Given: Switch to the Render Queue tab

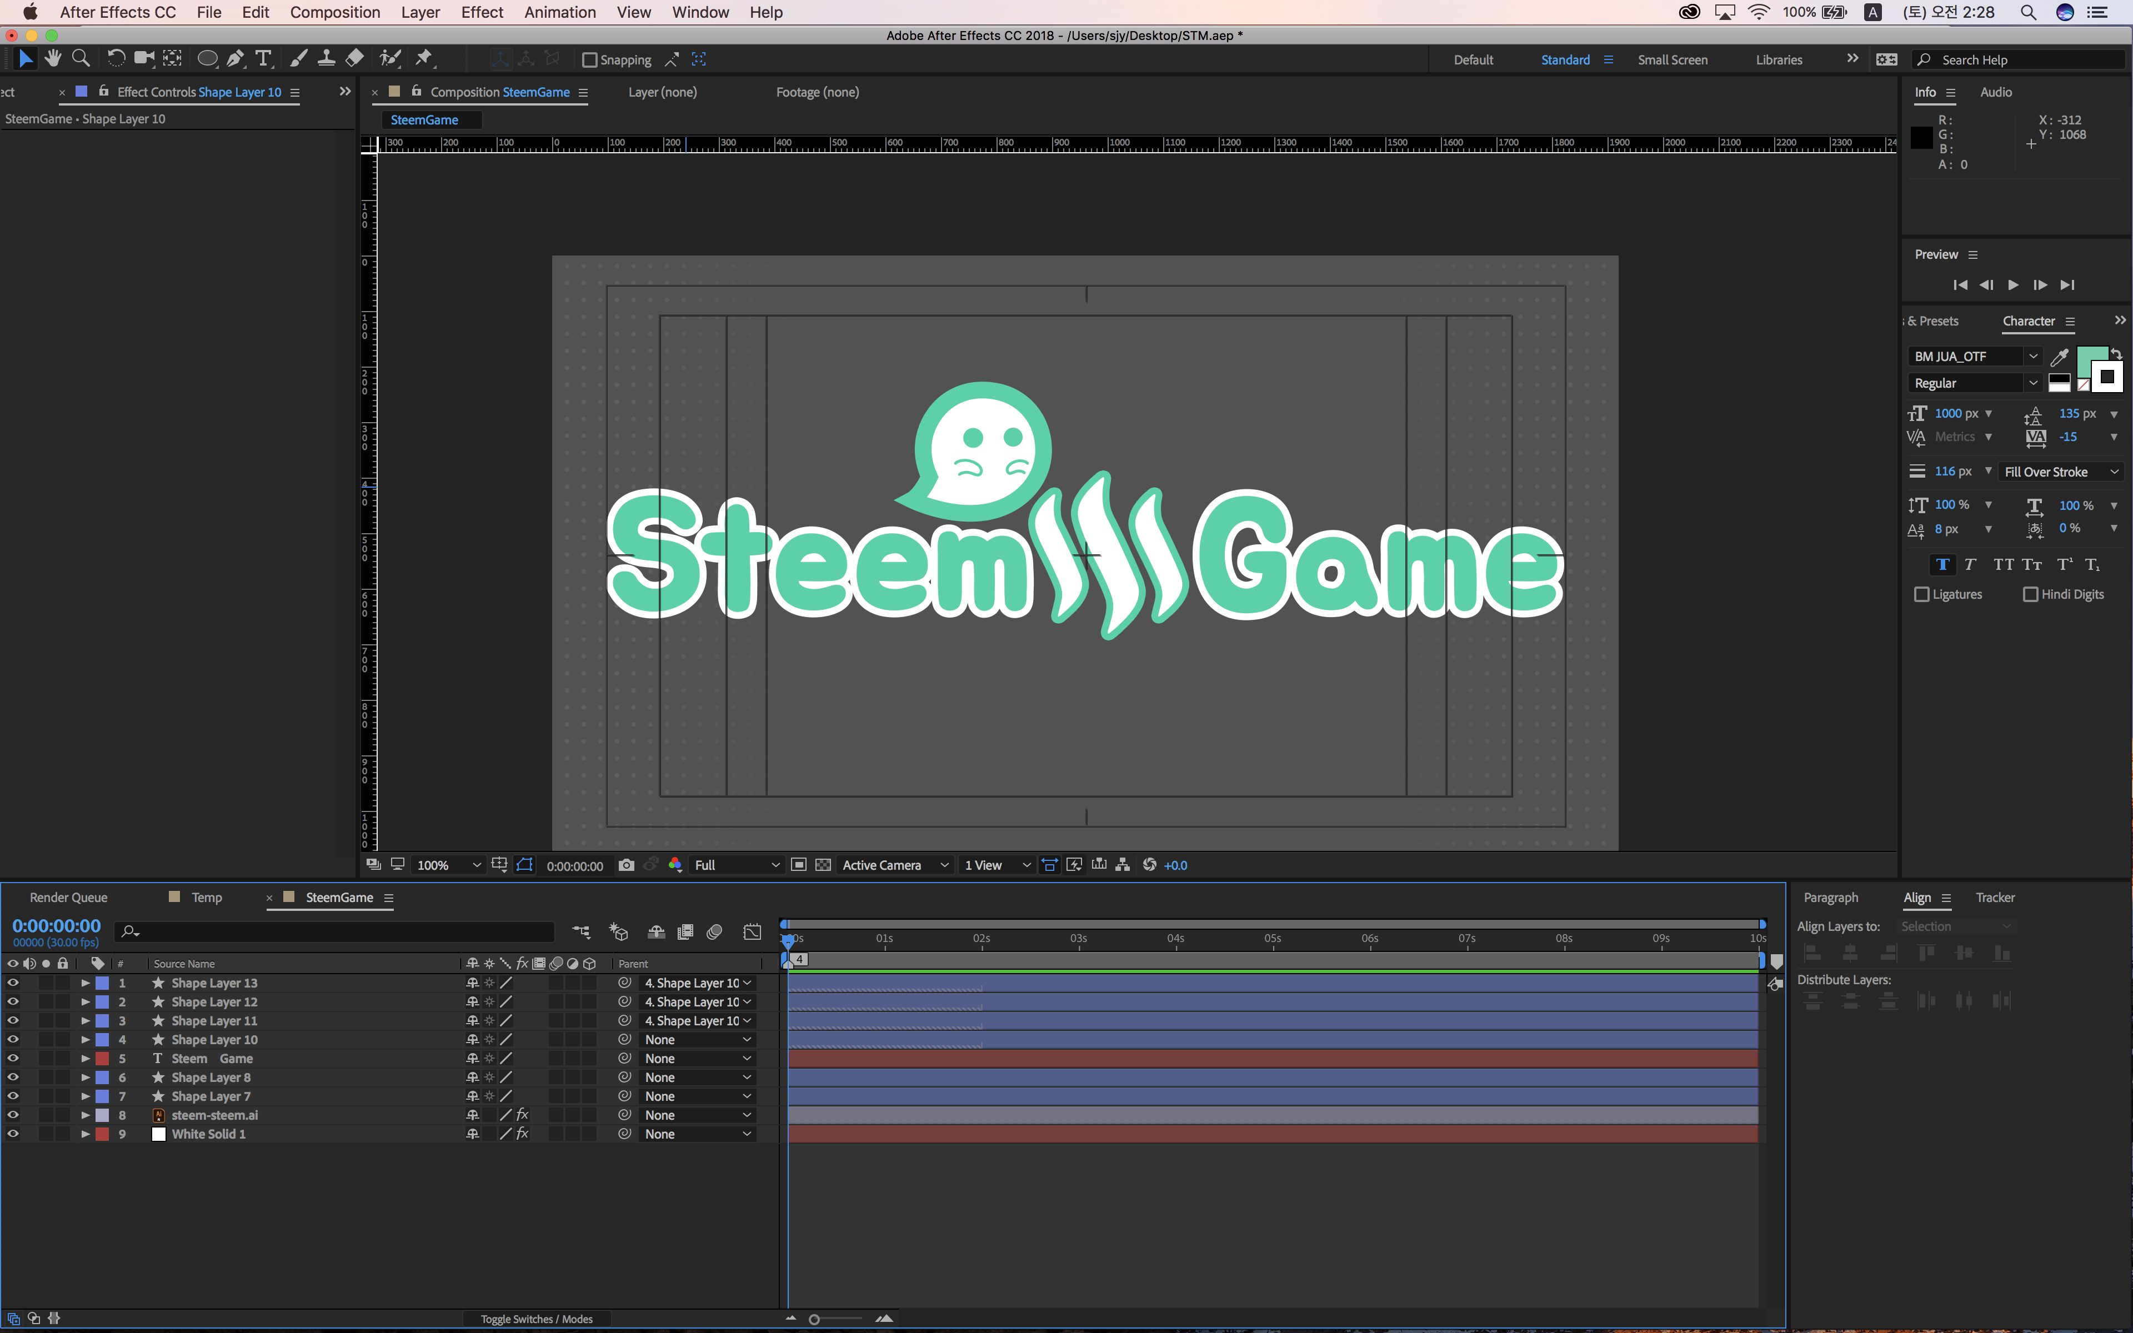Looking at the screenshot, I should pyautogui.click(x=68, y=898).
